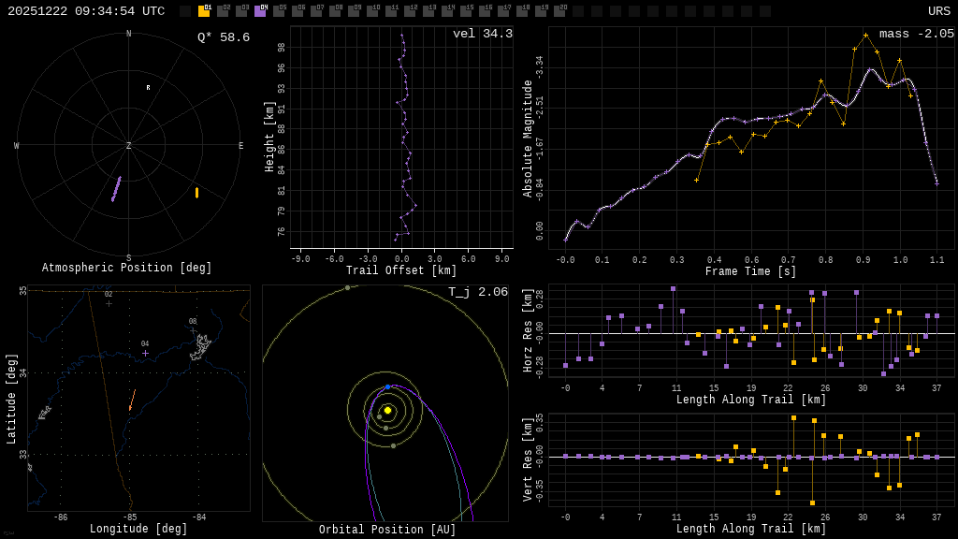Select the radiant R marker in sky plot
This screenshot has width=958, height=539.
[x=148, y=88]
